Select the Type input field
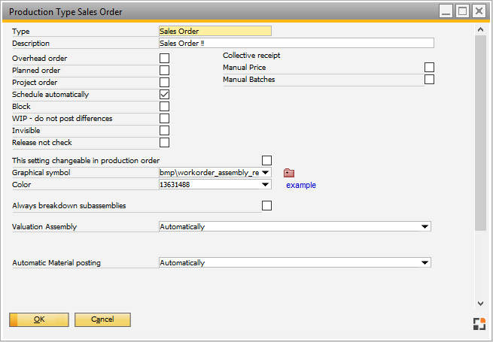Image resolution: width=493 pixels, height=342 pixels. point(215,32)
